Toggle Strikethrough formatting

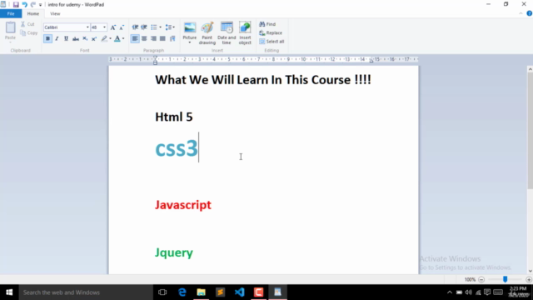pos(76,39)
